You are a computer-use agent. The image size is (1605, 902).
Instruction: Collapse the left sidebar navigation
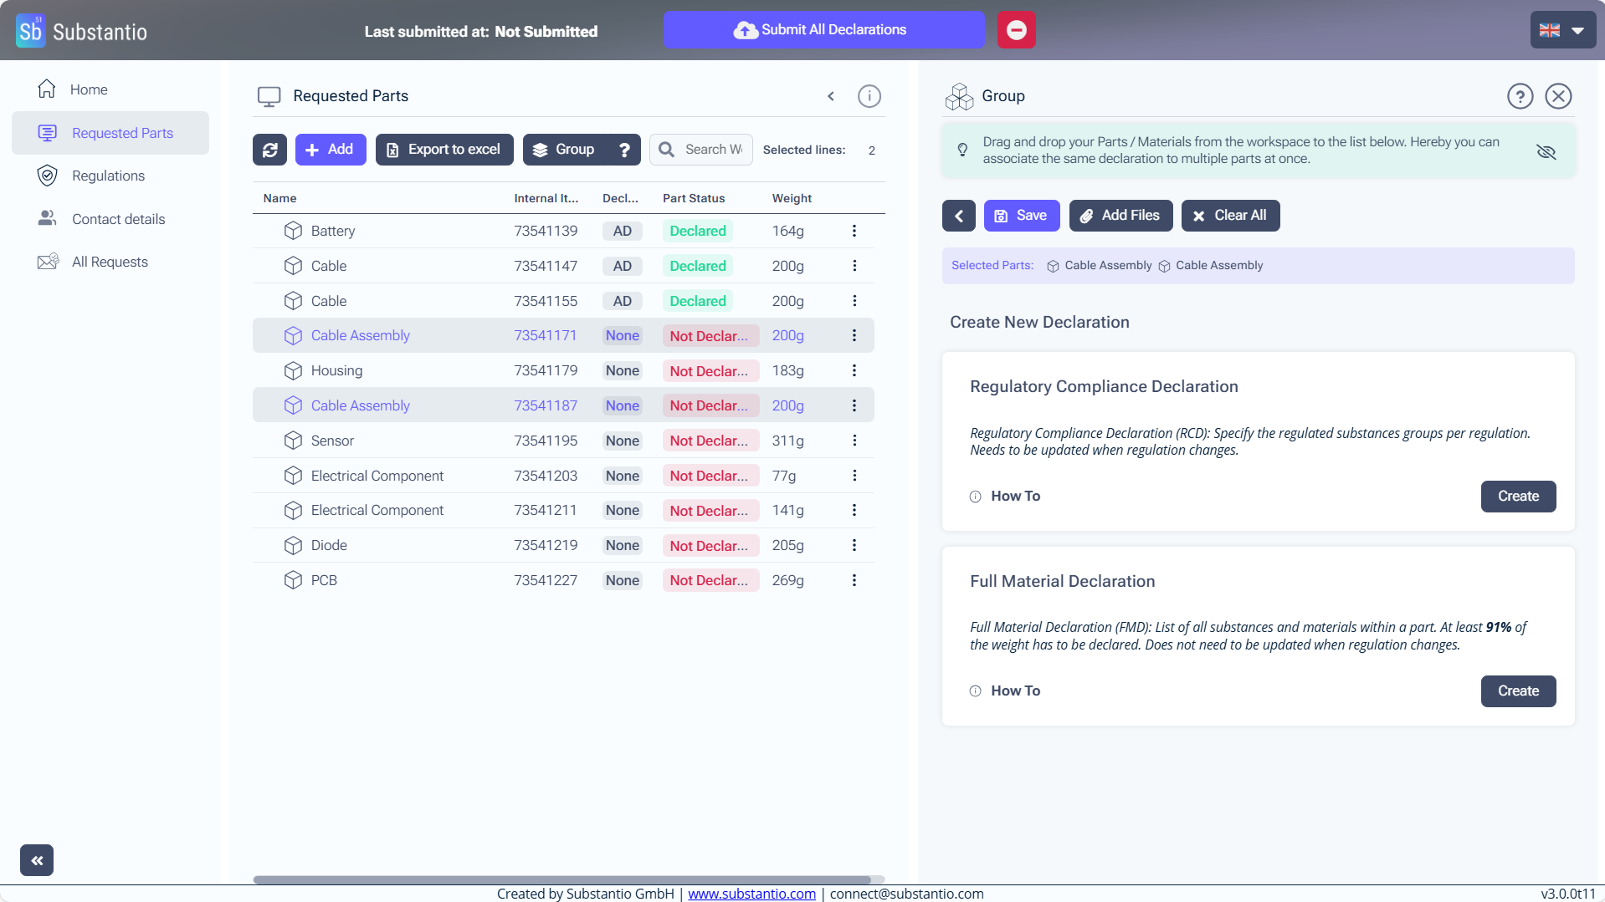(x=37, y=860)
